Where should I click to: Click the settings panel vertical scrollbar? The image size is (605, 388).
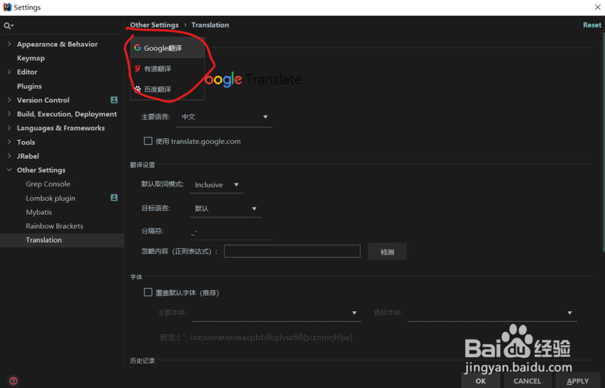(x=603, y=142)
